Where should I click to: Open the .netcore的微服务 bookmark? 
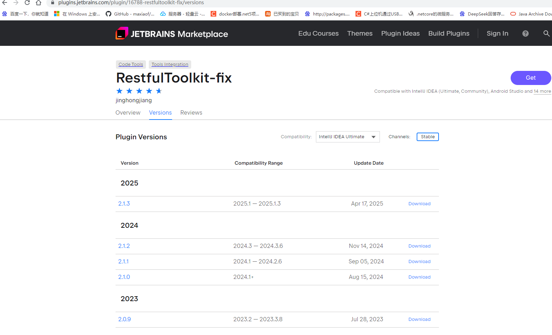pos(431,14)
